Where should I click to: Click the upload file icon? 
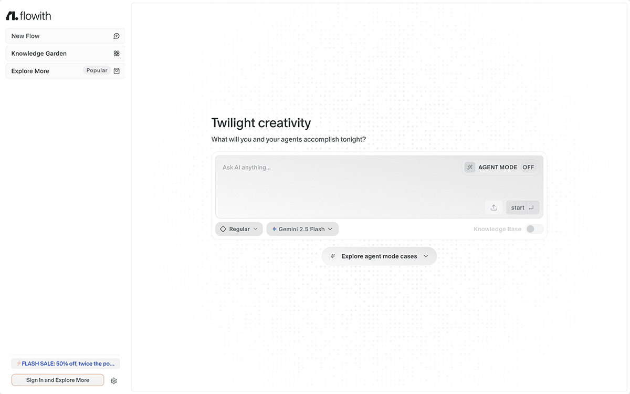pyautogui.click(x=493, y=208)
